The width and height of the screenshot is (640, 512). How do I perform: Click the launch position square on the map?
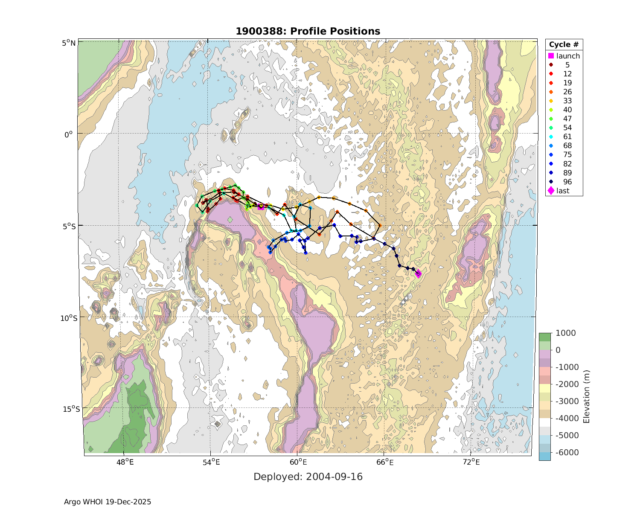(x=261, y=207)
